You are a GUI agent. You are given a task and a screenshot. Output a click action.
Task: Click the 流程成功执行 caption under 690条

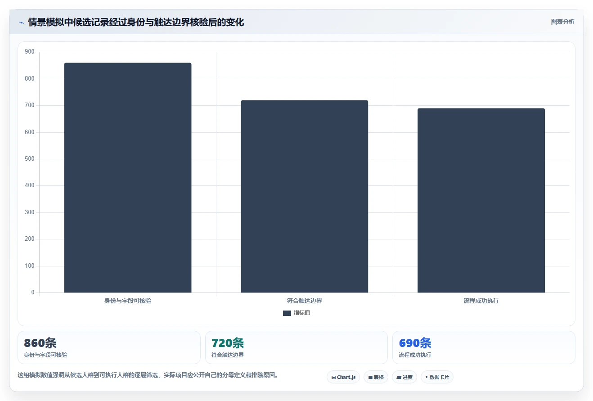[415, 355]
